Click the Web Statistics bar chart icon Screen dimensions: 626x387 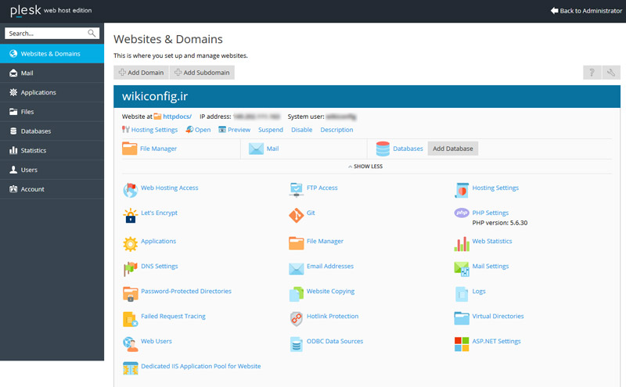click(462, 244)
